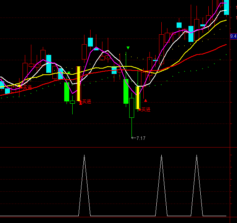Click red arrow below the first yellow candle
This screenshot has width=237, height=223.
80,102
